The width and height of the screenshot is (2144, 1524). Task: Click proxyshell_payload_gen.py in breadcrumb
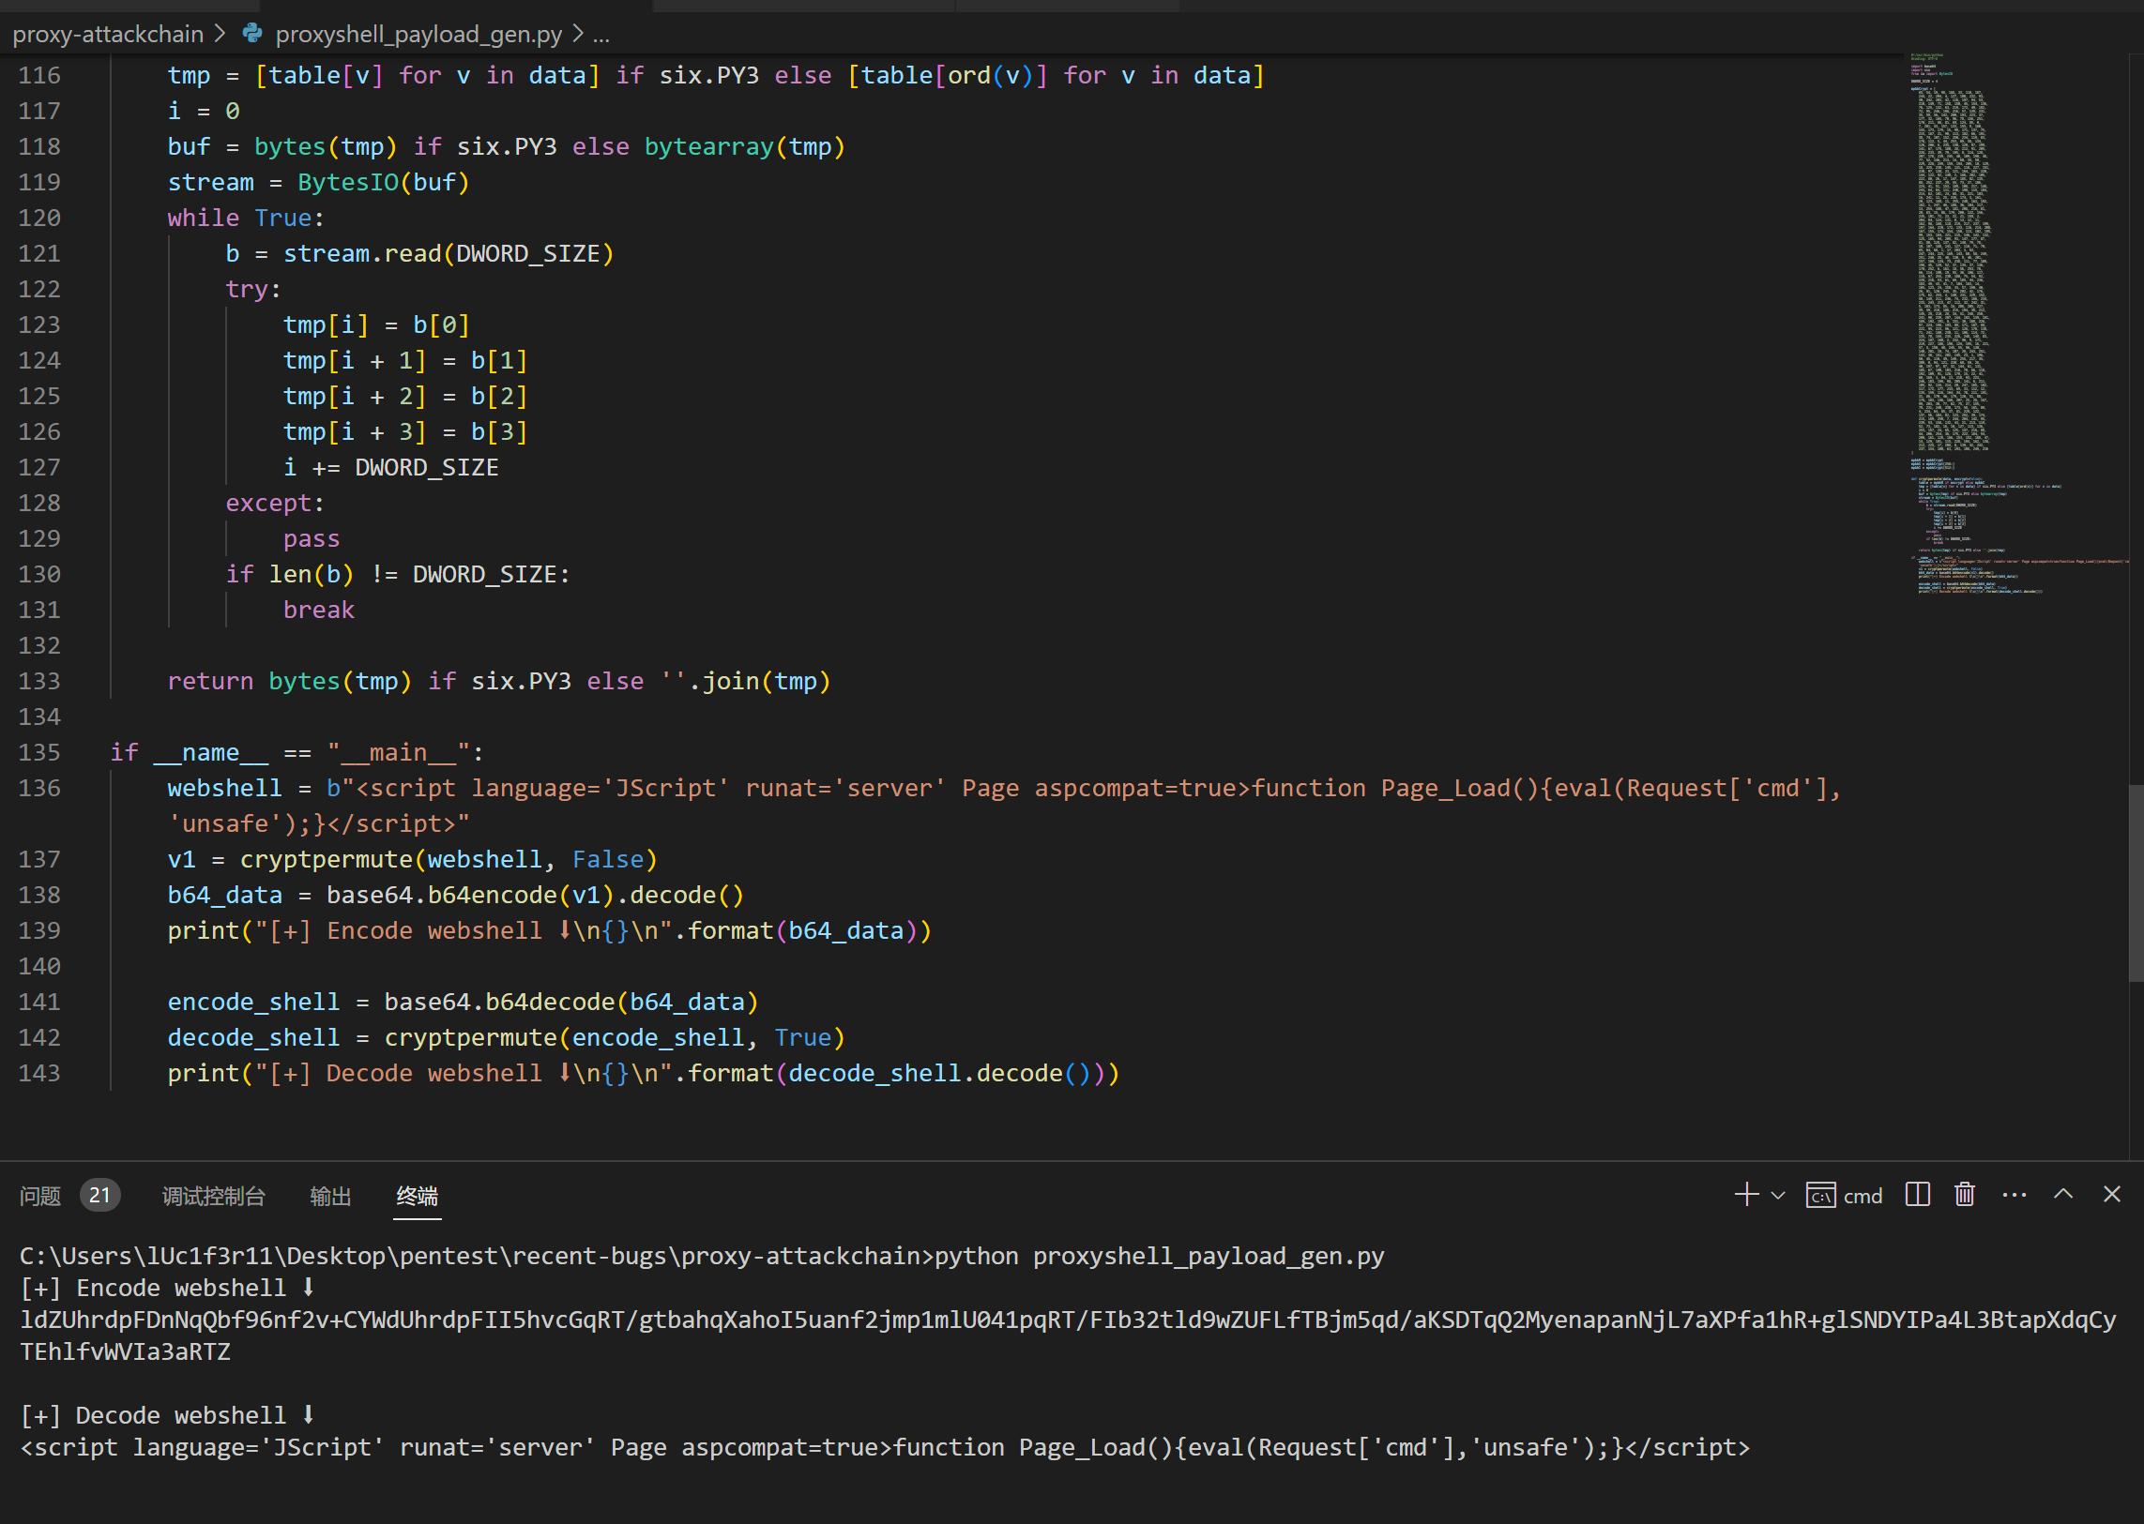pyautogui.click(x=418, y=35)
